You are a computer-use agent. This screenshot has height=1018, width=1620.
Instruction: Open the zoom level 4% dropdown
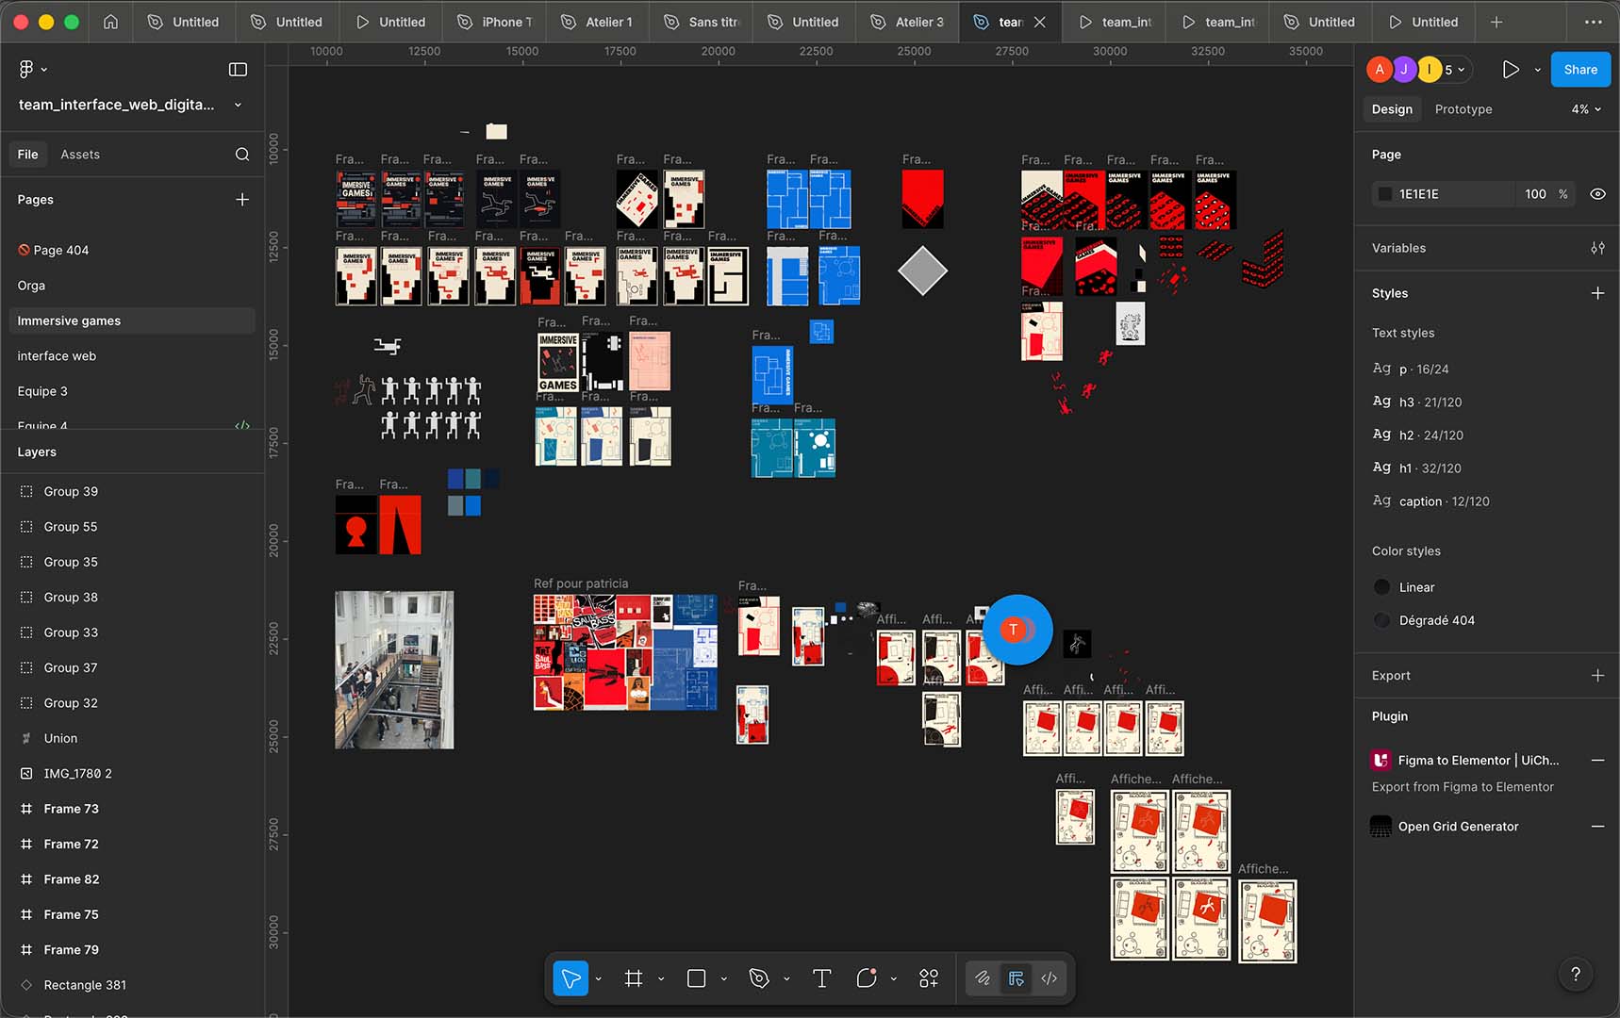pyautogui.click(x=1586, y=109)
